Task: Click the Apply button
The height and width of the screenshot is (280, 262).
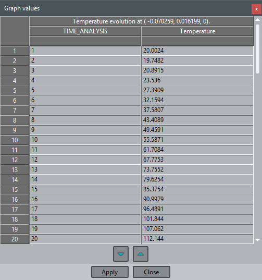Action: tap(110, 272)
